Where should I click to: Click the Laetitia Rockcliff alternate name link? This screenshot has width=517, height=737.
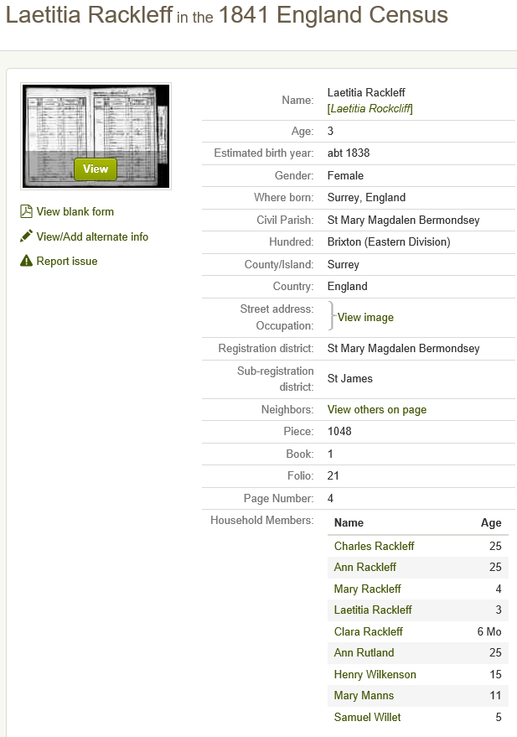coord(370,109)
